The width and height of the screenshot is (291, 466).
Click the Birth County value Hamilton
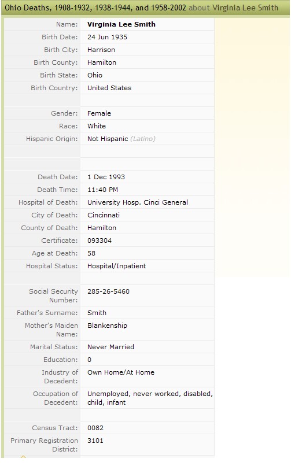click(x=102, y=62)
